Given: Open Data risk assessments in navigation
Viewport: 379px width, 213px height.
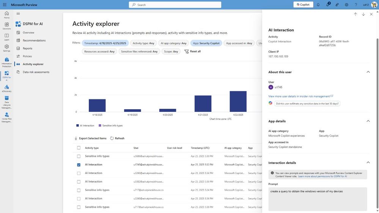Looking at the screenshot, I should point(36,72).
